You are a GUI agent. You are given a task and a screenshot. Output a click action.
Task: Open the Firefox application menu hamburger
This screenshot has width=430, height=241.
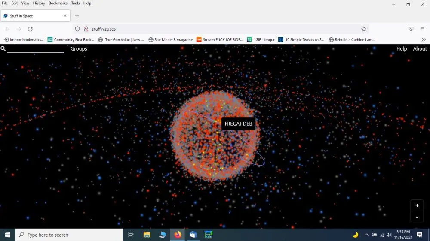[x=422, y=29]
